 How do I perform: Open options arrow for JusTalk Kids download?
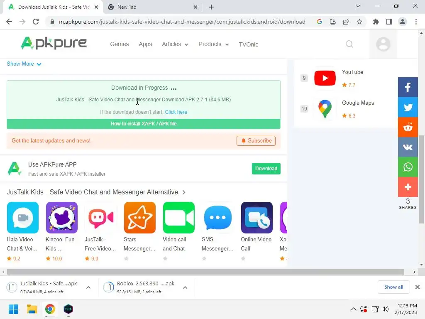pyautogui.click(x=88, y=287)
